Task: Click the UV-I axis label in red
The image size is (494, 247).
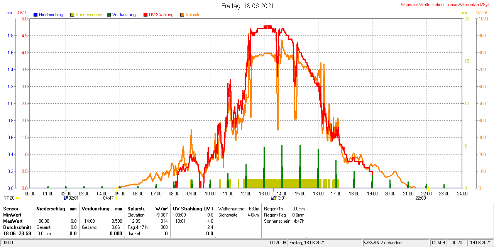Action: [22, 13]
